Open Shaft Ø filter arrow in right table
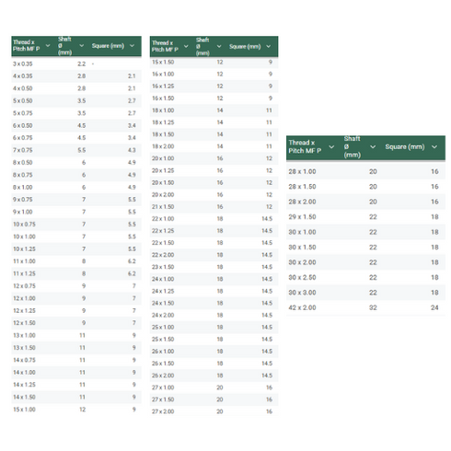This screenshot has height=451, width=451. [373, 146]
